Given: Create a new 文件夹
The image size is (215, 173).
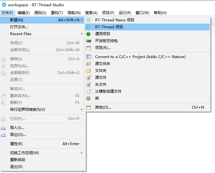Looking at the screenshot, I should [x=147, y=71].
